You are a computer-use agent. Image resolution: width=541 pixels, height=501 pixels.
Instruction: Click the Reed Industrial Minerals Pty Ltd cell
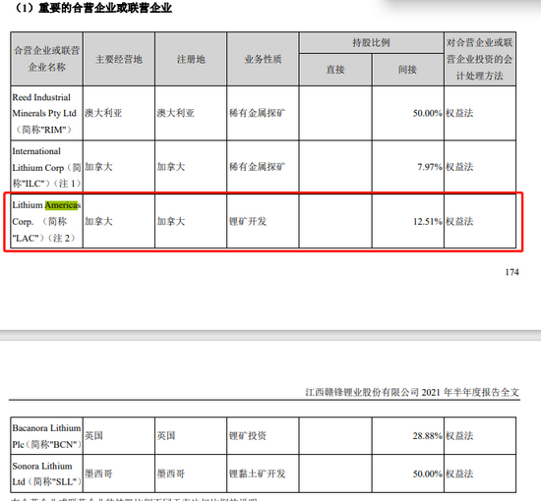[47, 113]
